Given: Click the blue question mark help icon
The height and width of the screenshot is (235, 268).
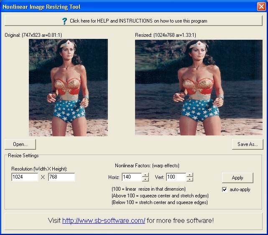Looking at the screenshot, I should 65,21.
